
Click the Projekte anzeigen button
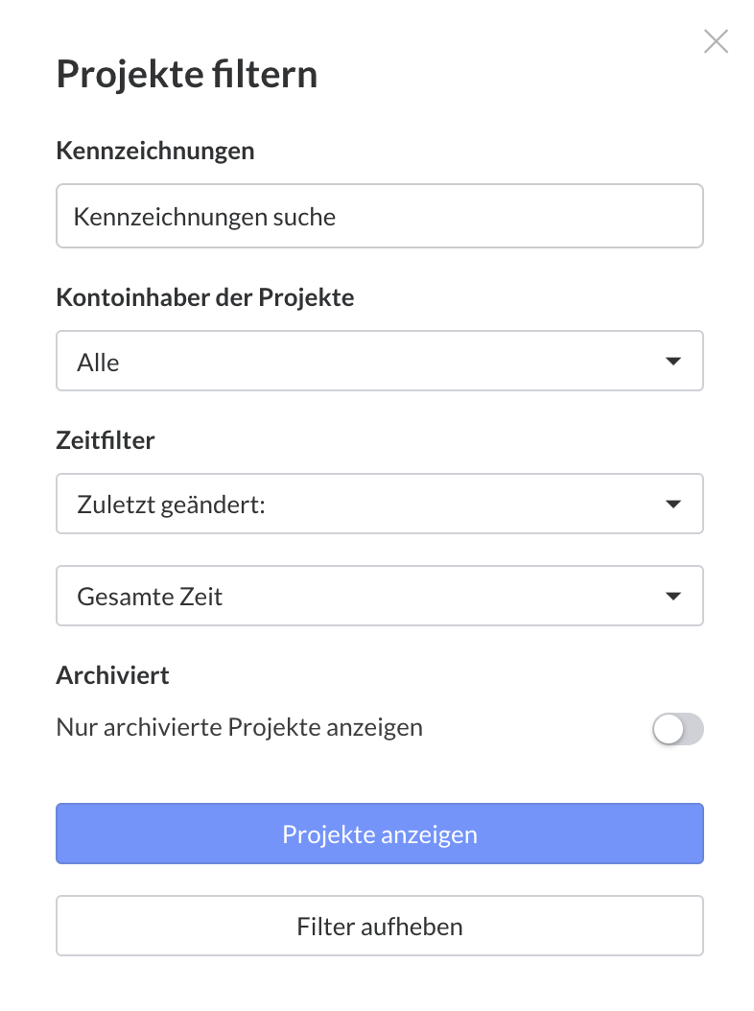[x=380, y=835]
